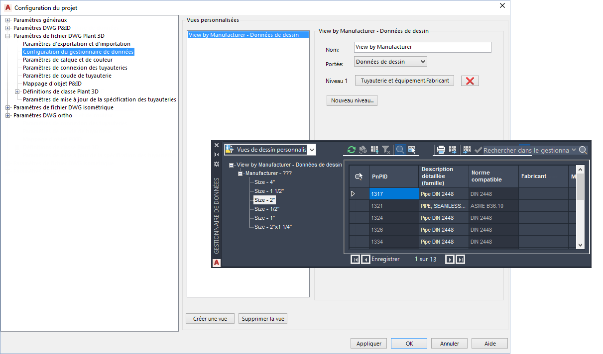Collapse the Manufacturer - ??? node
The image size is (603, 354).
[x=241, y=174]
